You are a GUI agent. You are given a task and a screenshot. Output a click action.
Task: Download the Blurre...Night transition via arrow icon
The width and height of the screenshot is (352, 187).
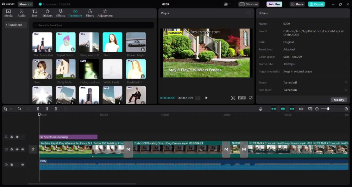click(x=143, y=49)
